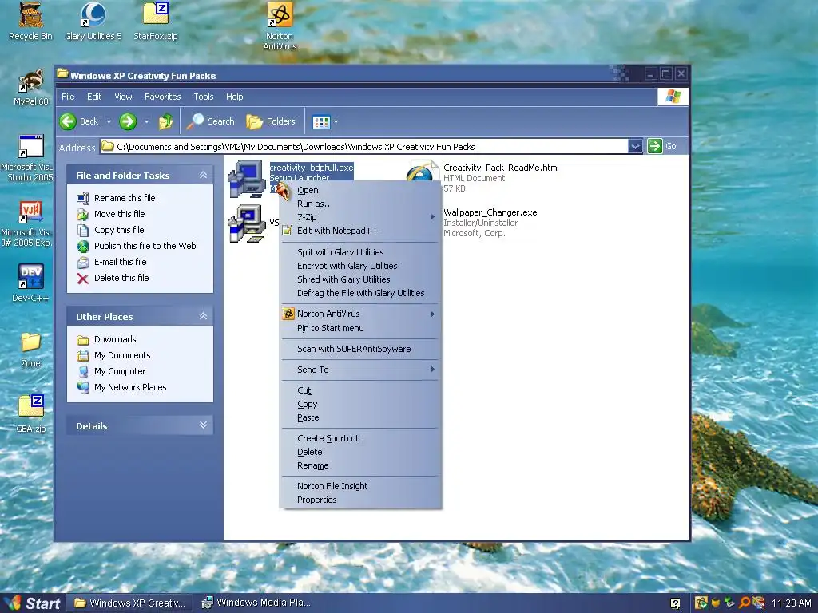
Task: Toggle the Folders pane
Action: point(271,121)
